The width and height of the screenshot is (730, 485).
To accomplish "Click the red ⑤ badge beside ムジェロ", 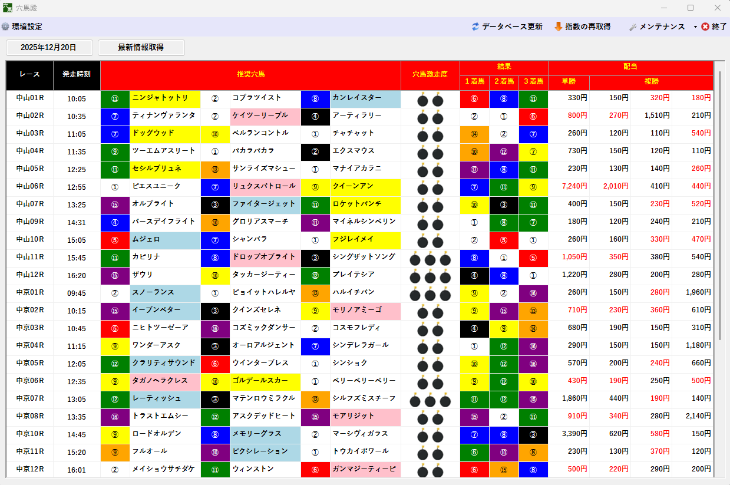I will (115, 240).
